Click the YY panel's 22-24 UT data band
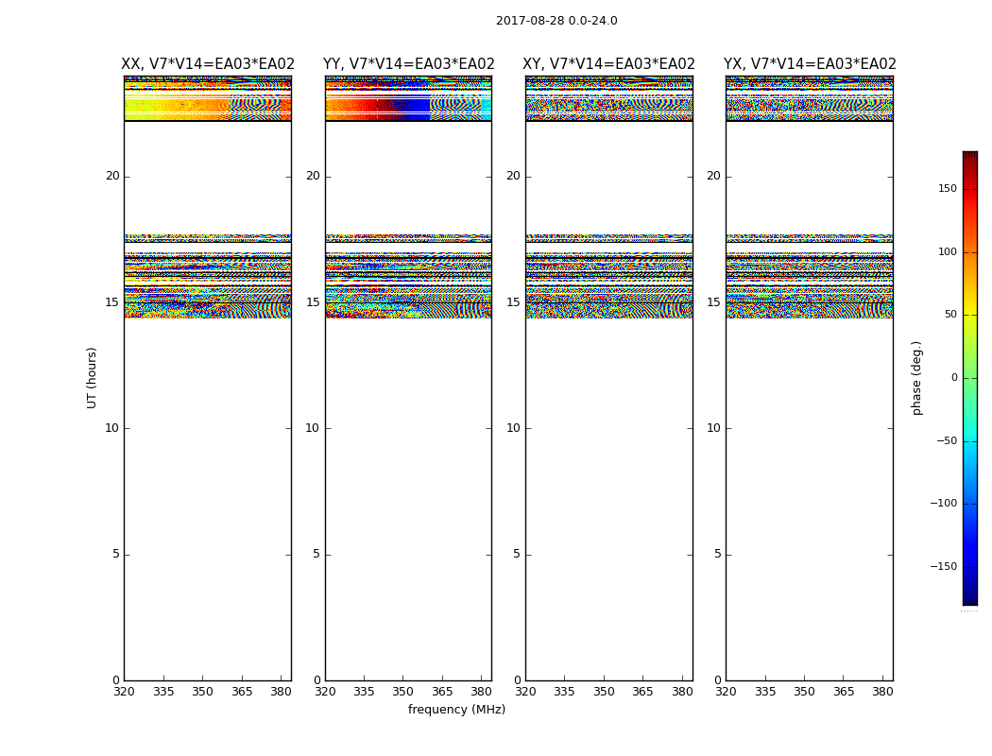 pyautogui.click(x=409, y=98)
